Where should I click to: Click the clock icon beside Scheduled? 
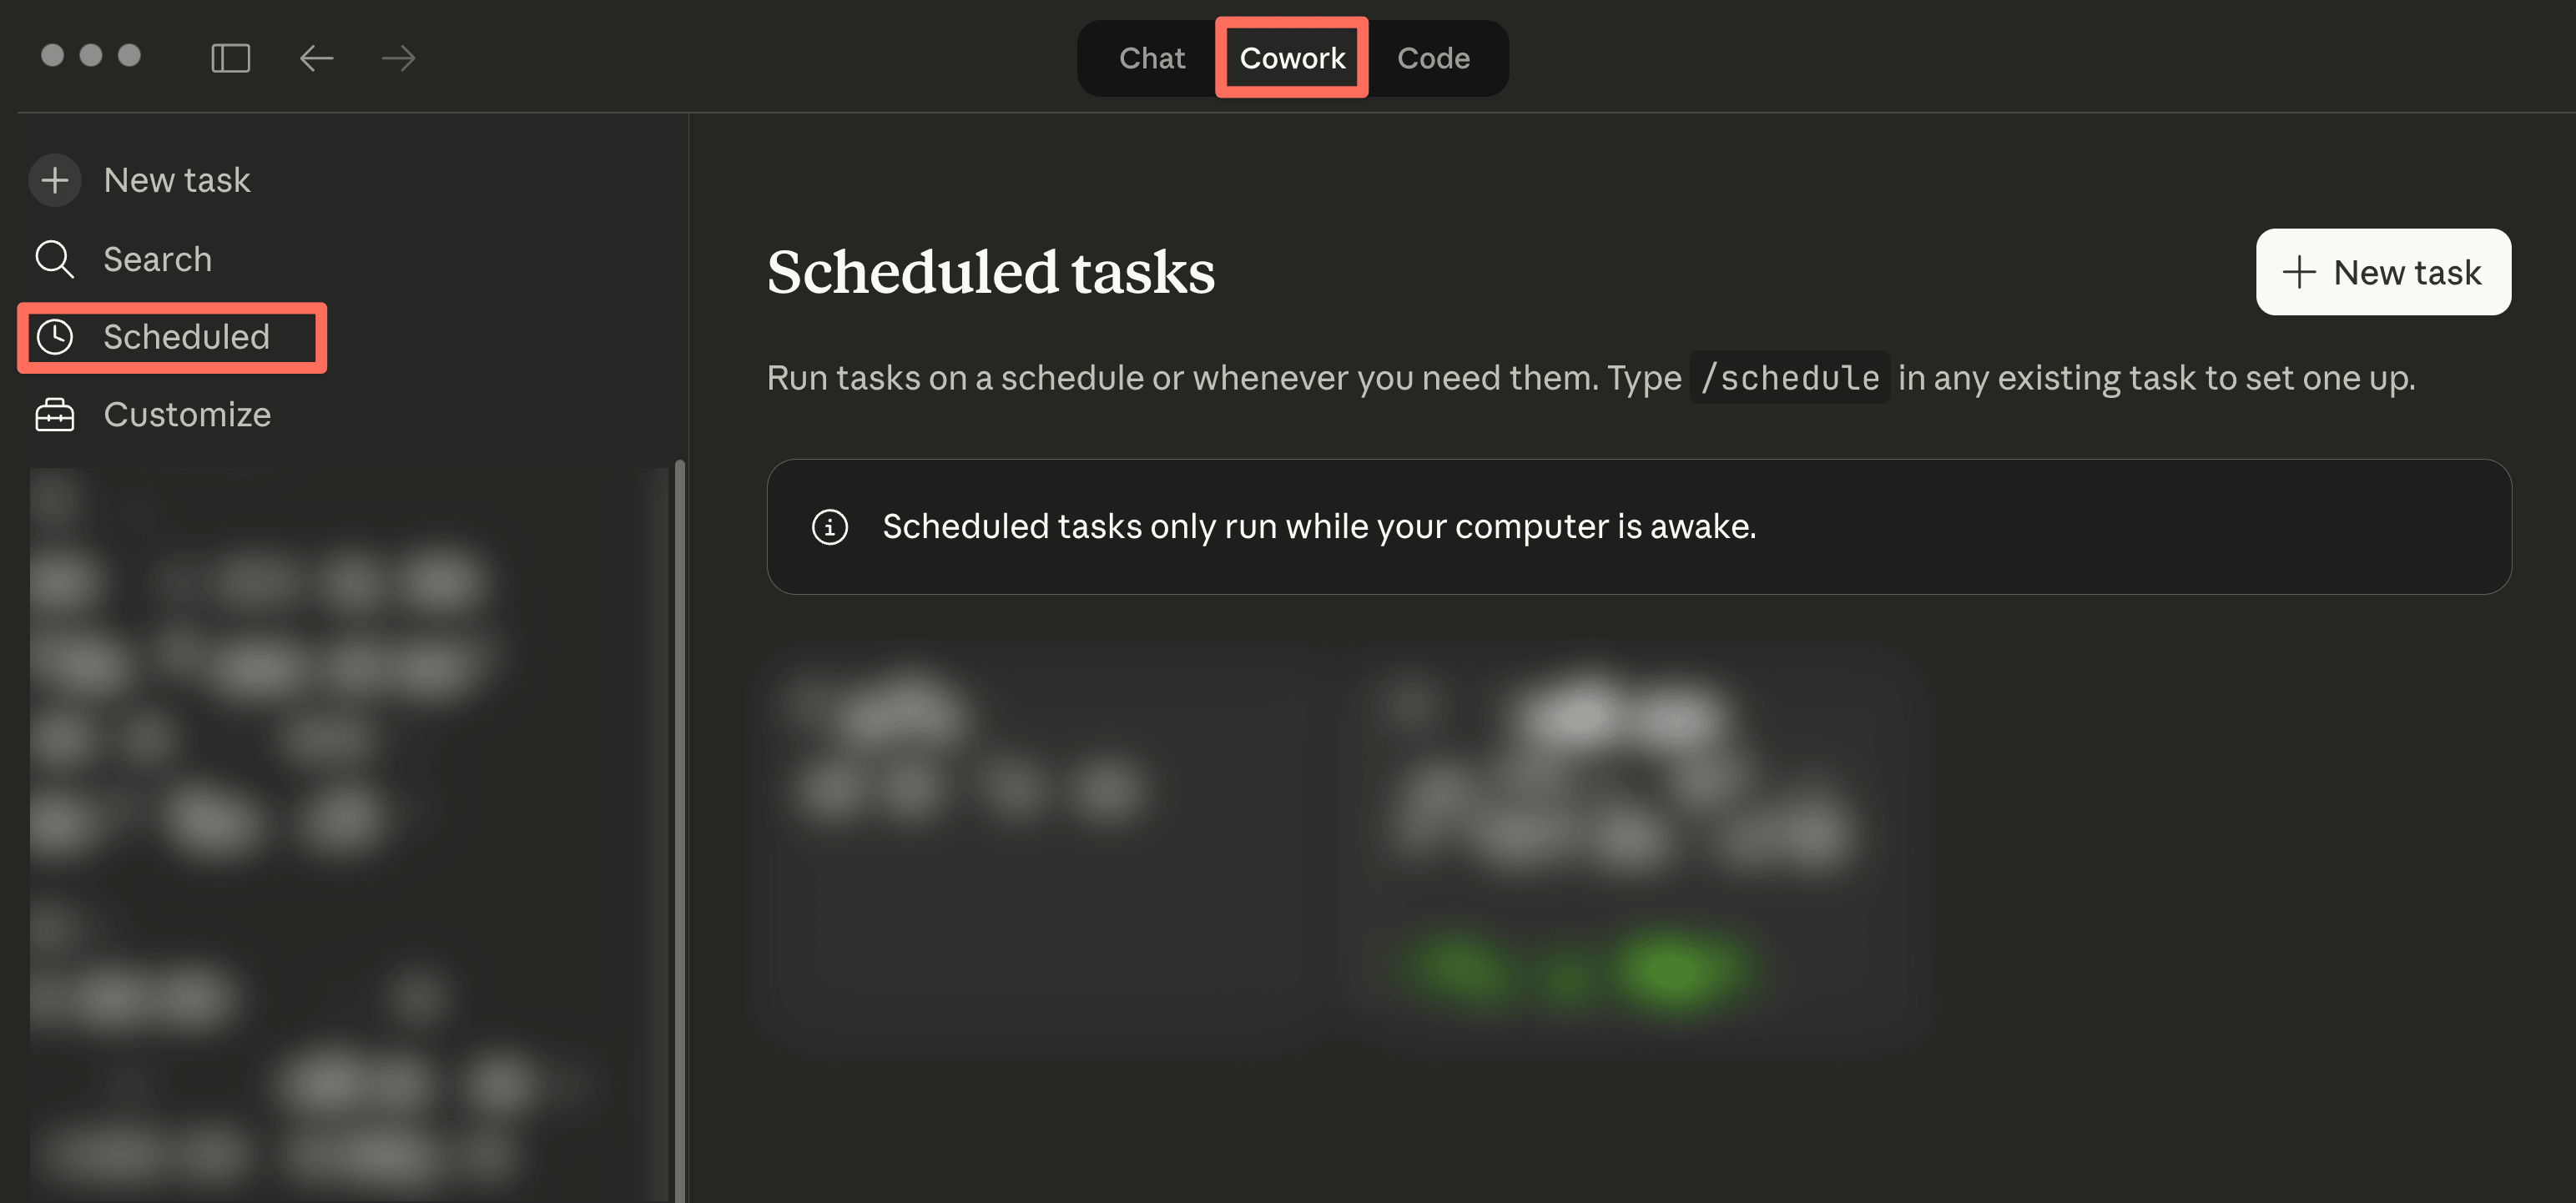click(56, 337)
